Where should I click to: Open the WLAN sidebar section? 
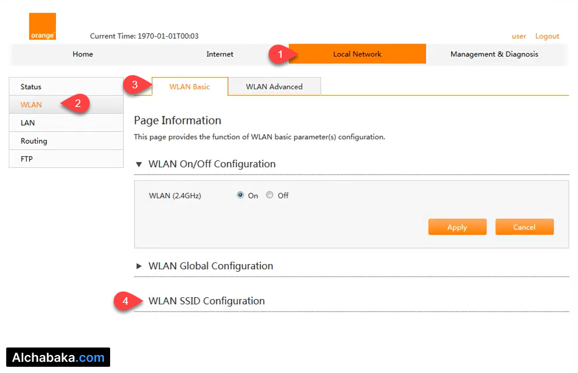(30, 104)
